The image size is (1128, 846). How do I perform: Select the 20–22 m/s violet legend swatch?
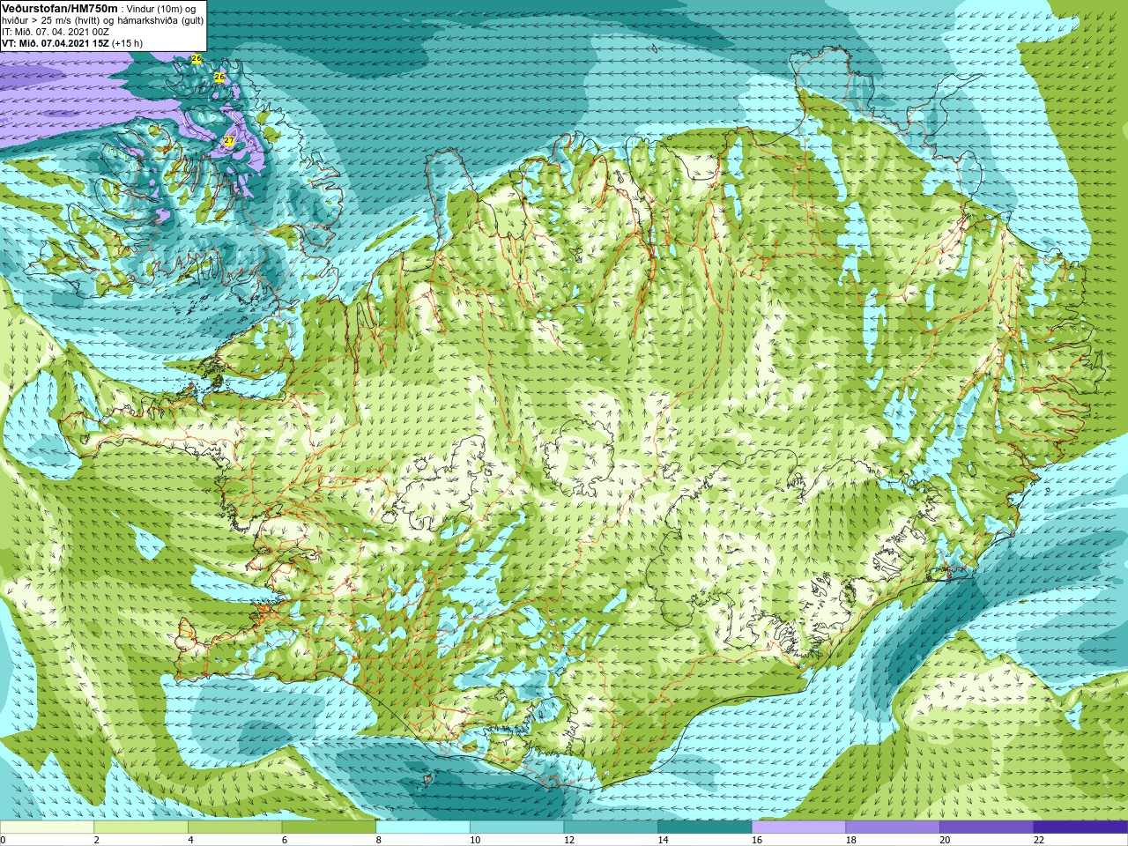pyautogui.click(x=987, y=827)
